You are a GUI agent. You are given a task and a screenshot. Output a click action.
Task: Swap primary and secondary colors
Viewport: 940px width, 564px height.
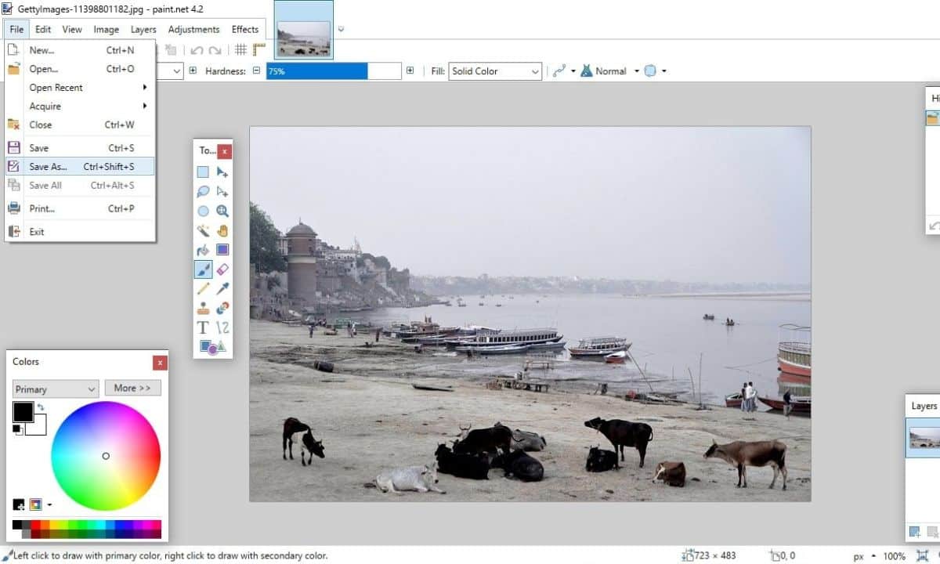point(41,407)
